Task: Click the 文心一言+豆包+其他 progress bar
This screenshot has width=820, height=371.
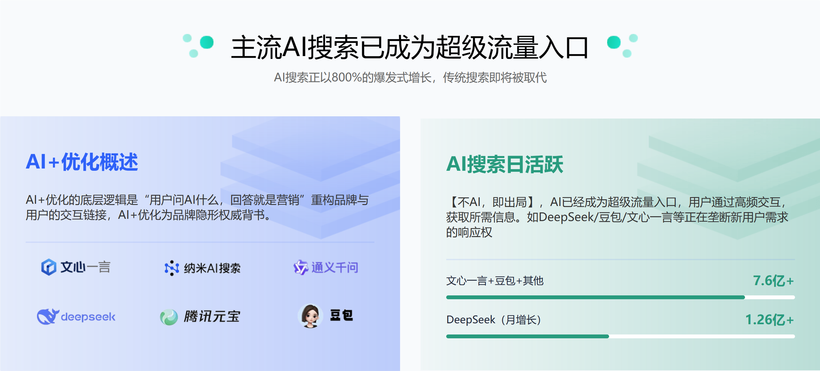Action: point(620,297)
